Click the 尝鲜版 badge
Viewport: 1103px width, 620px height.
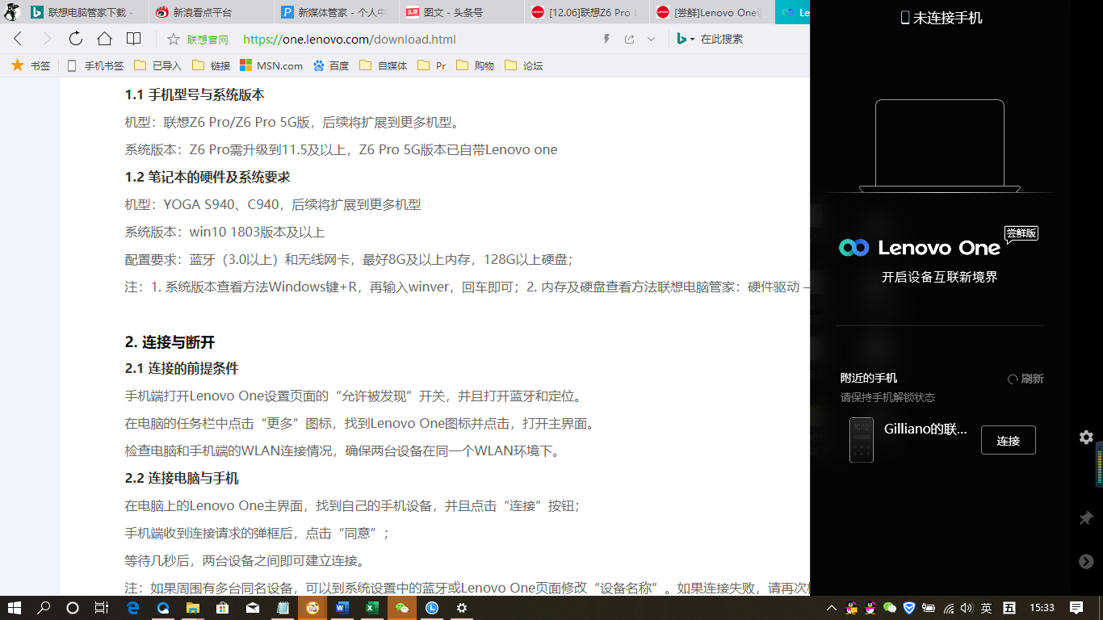tap(1021, 233)
